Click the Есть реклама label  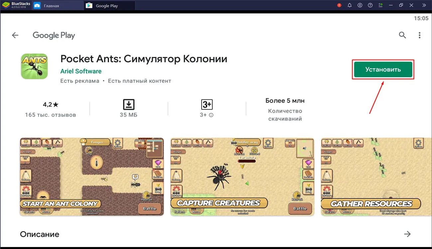pyautogui.click(x=80, y=81)
